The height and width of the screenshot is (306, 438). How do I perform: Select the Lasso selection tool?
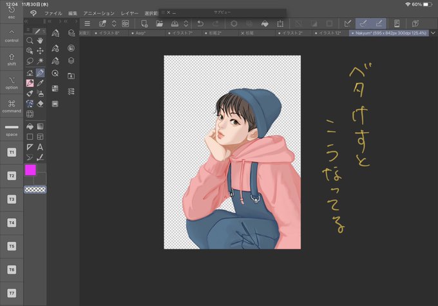(30, 61)
